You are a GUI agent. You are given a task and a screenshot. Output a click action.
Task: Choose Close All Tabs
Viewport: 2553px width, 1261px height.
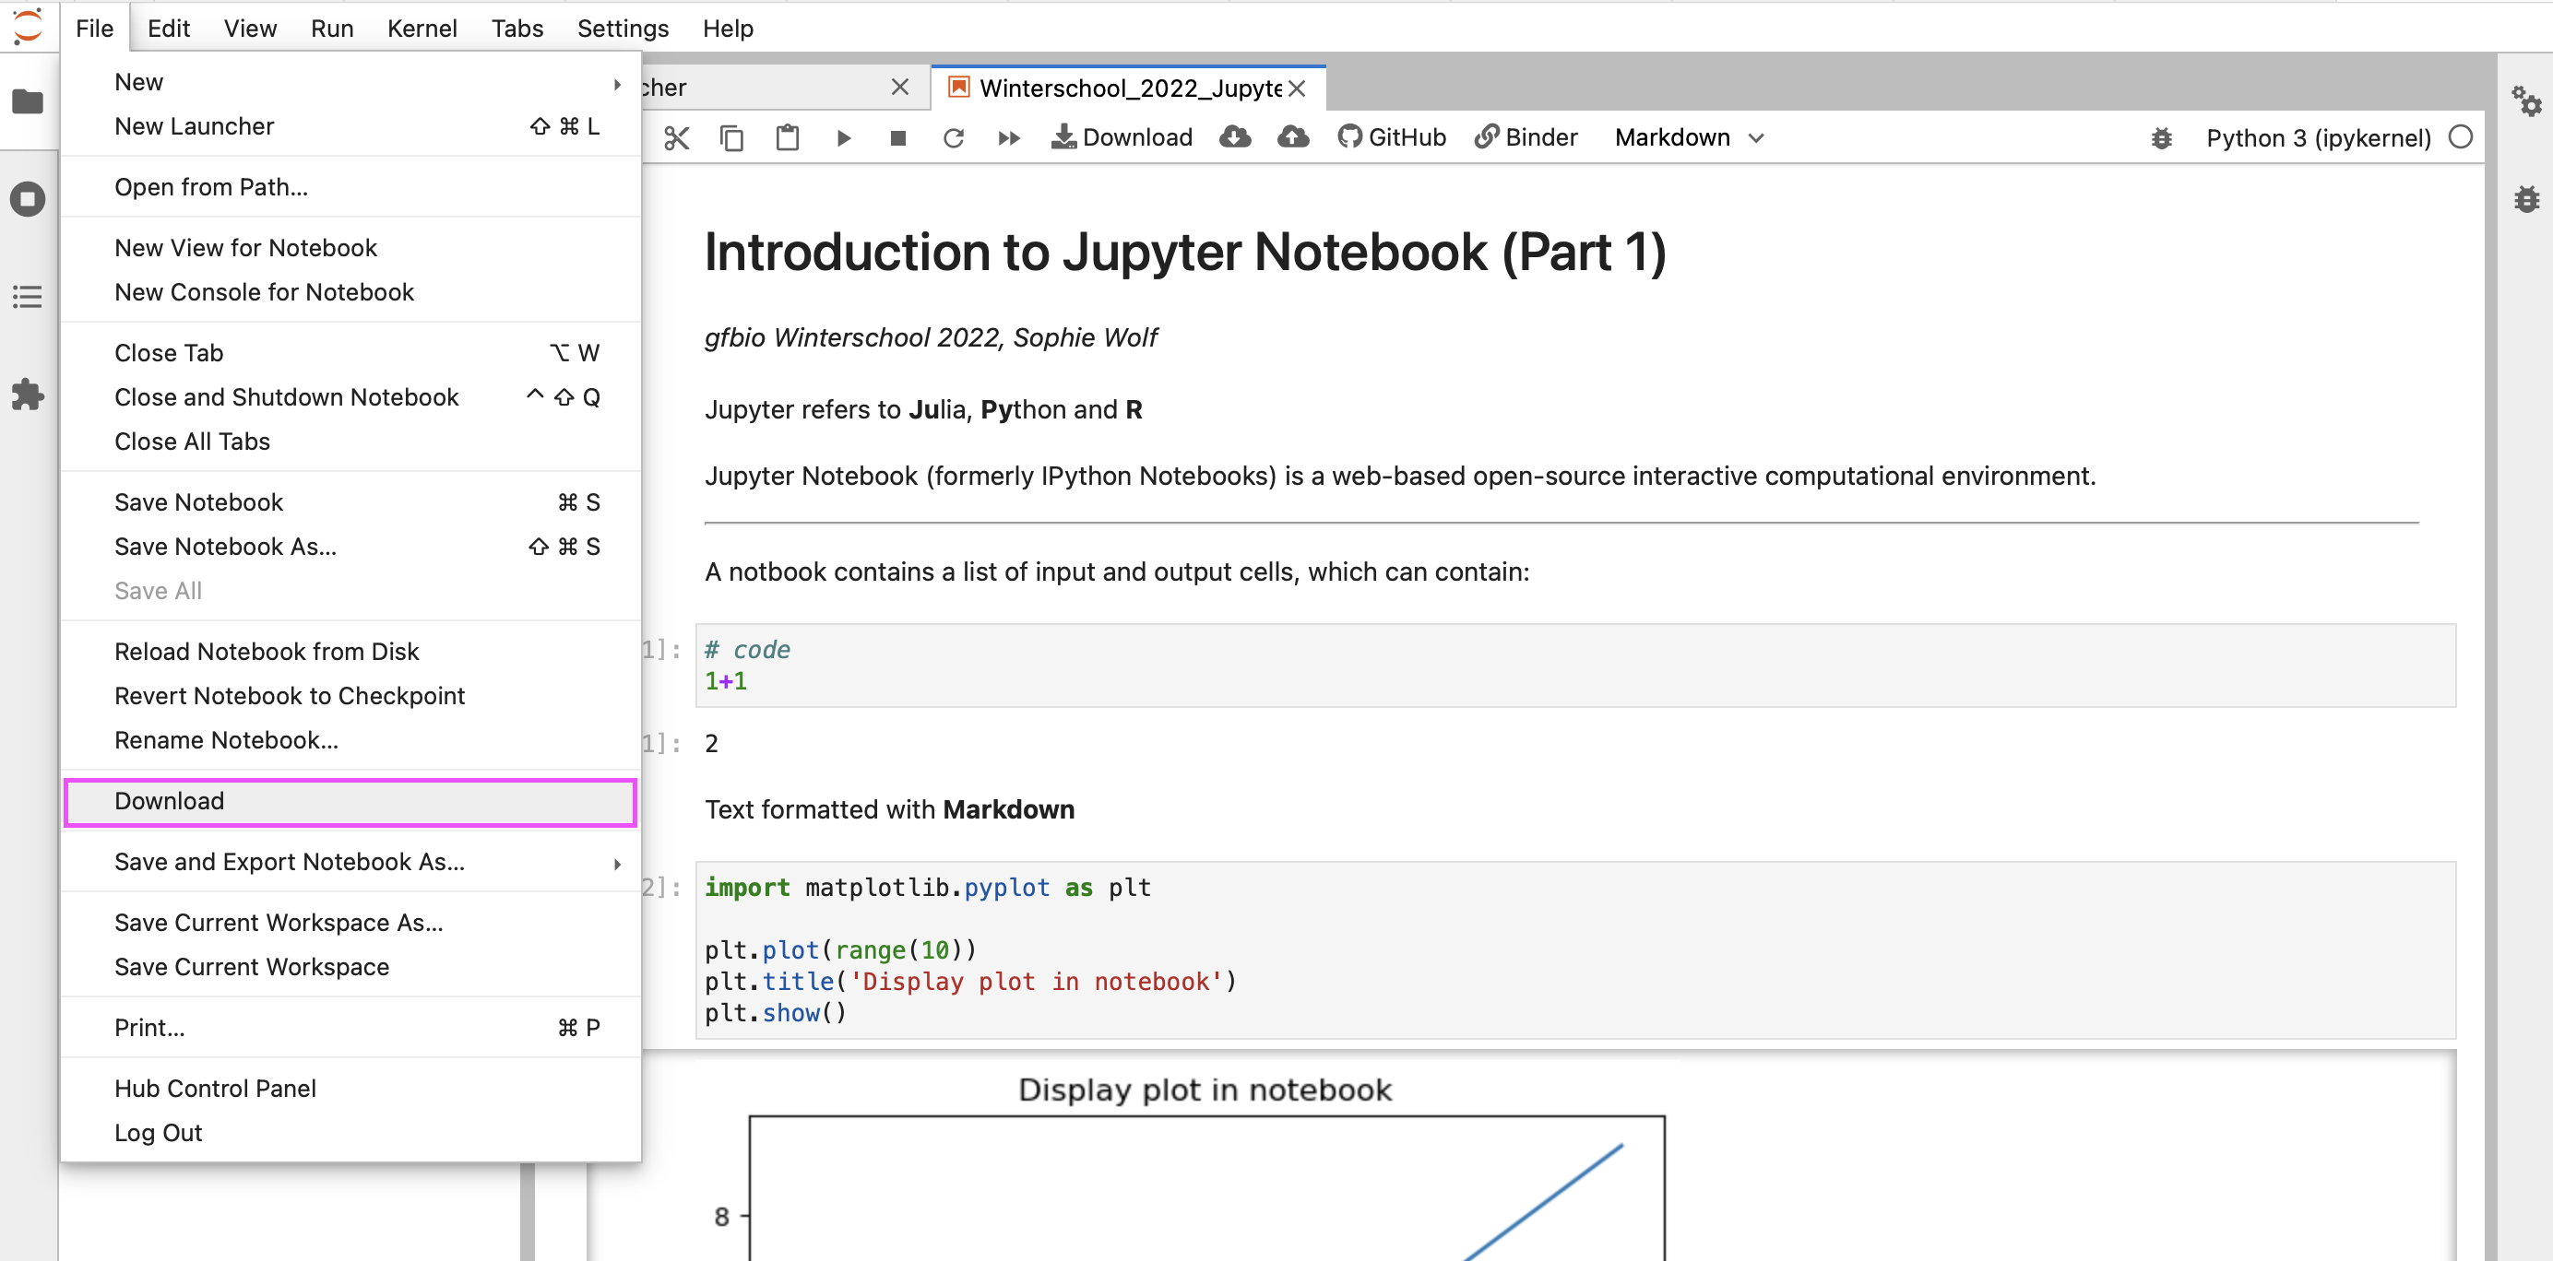point(350,442)
